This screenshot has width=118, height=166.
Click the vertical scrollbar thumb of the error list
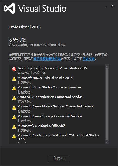coord(107,104)
